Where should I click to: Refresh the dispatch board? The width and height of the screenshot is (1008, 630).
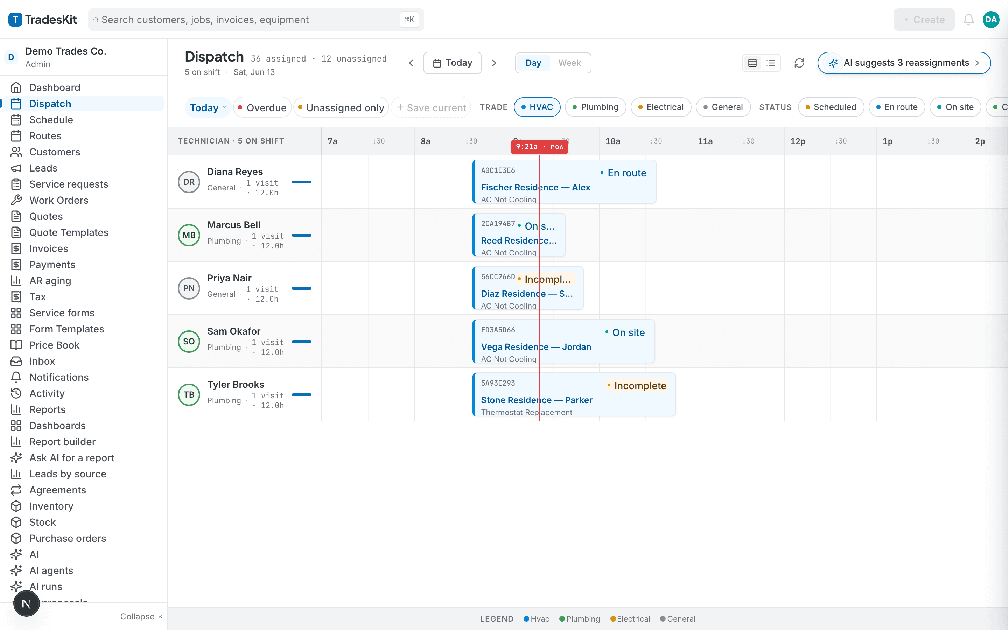click(799, 63)
